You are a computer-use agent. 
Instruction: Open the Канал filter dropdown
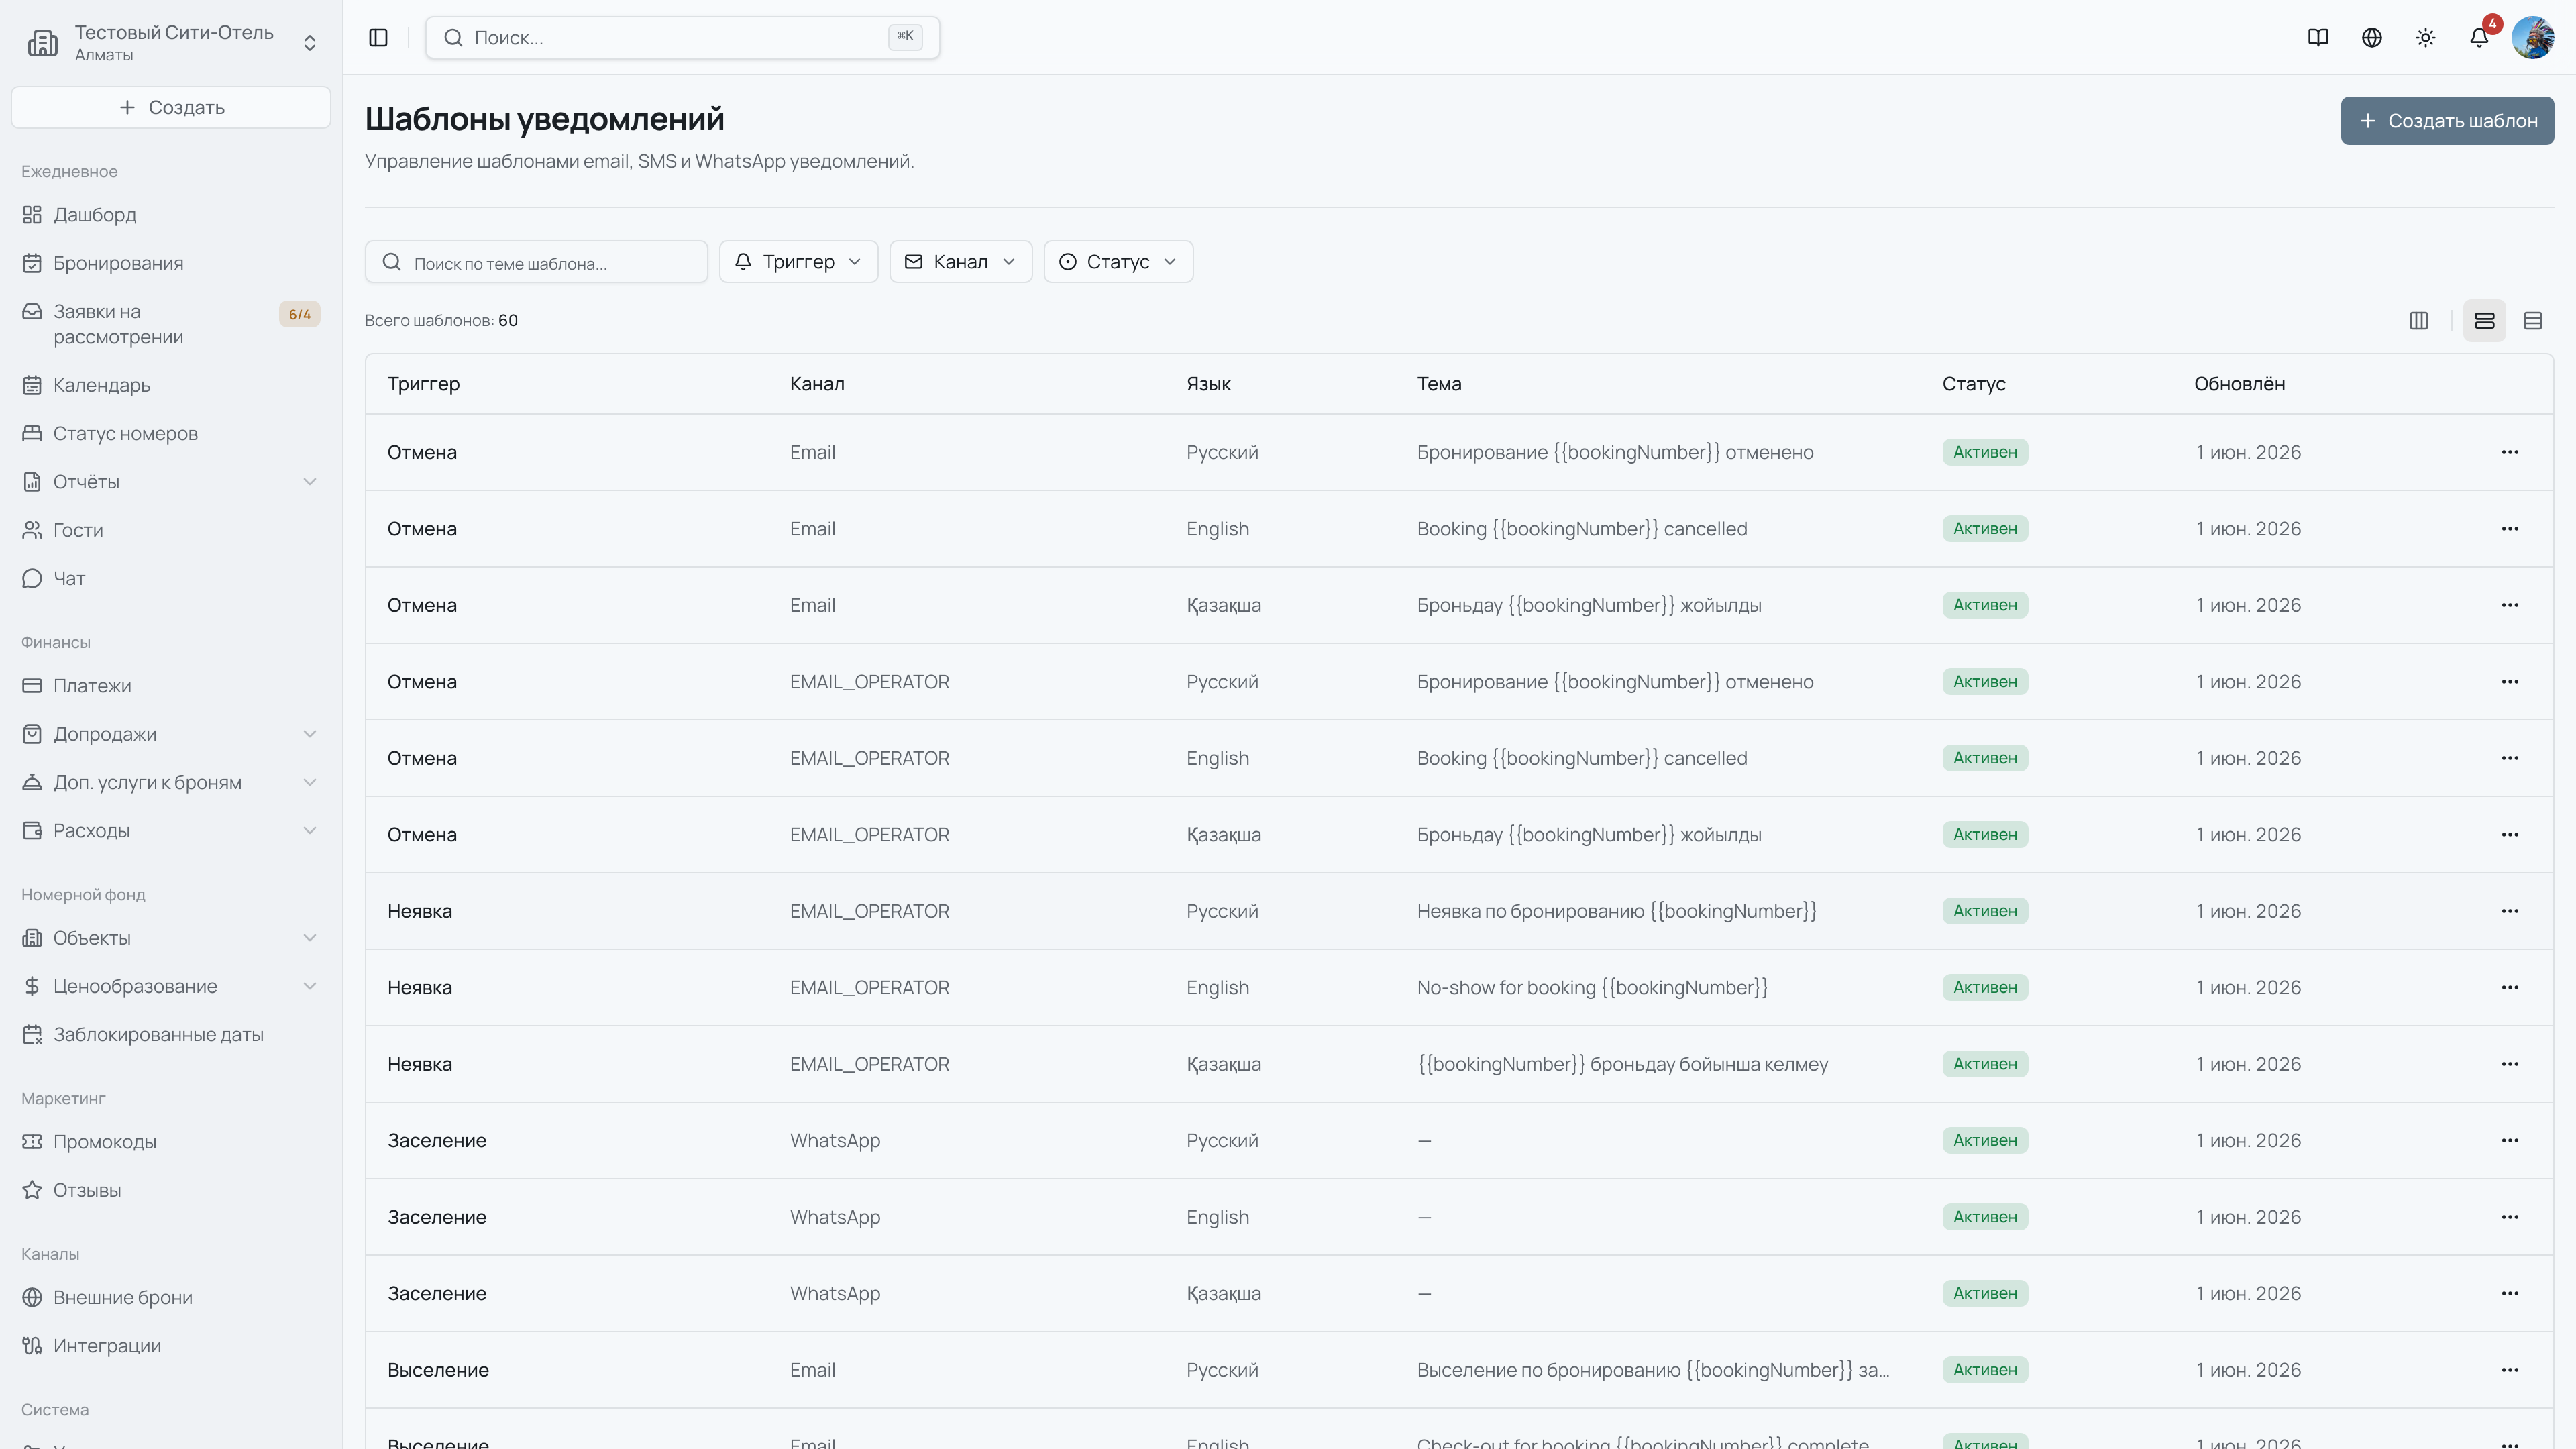pyautogui.click(x=960, y=261)
